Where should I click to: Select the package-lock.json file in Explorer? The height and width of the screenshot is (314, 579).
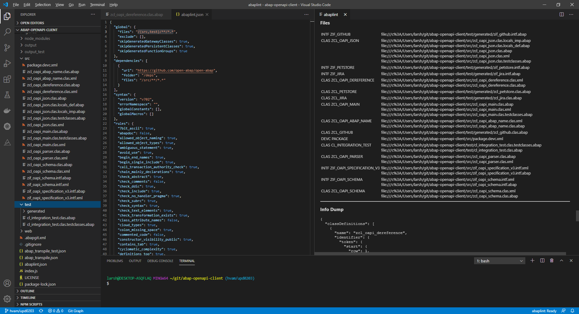coord(40,284)
